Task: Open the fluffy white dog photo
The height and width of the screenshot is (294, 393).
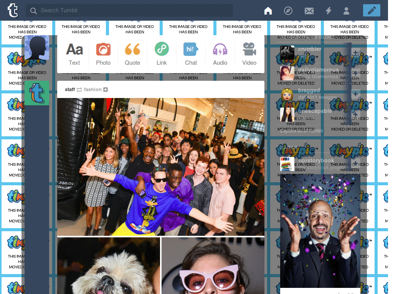Action: (x=109, y=266)
